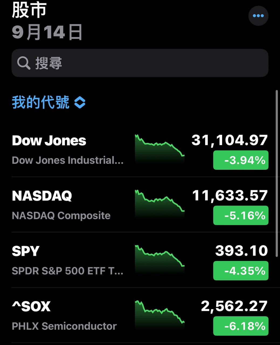Expand the 我的代號 watchlist selector

coord(49,102)
